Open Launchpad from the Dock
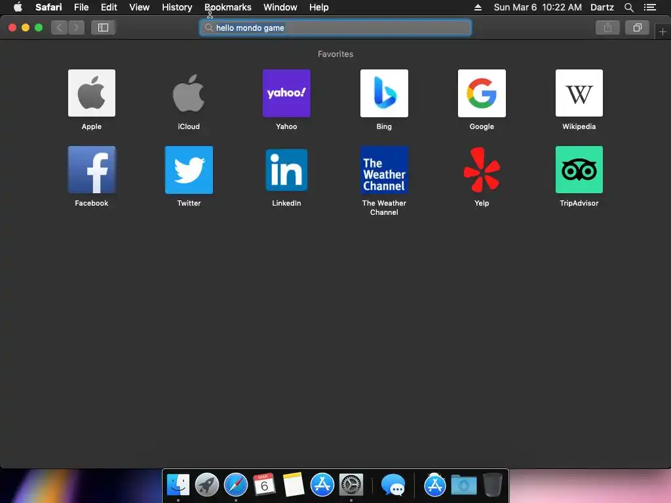Viewport: 671px width, 503px height. tap(207, 485)
